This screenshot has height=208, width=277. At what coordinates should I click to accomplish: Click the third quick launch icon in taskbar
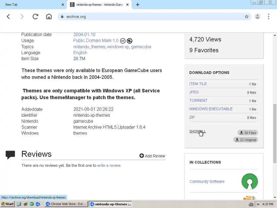pyautogui.click(x=32, y=204)
